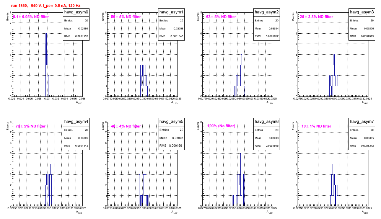Click RMS value 0.0001698 in havg_asym6

point(272,146)
